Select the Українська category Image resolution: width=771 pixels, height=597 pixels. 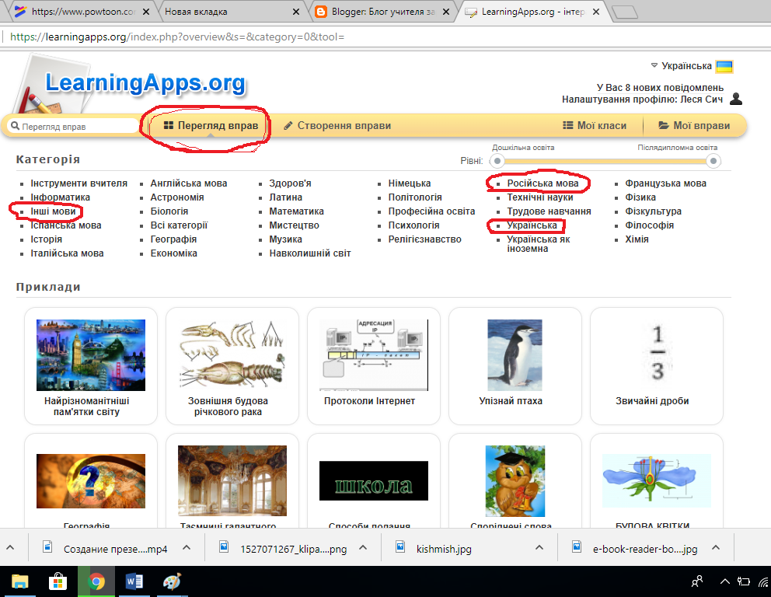point(532,225)
